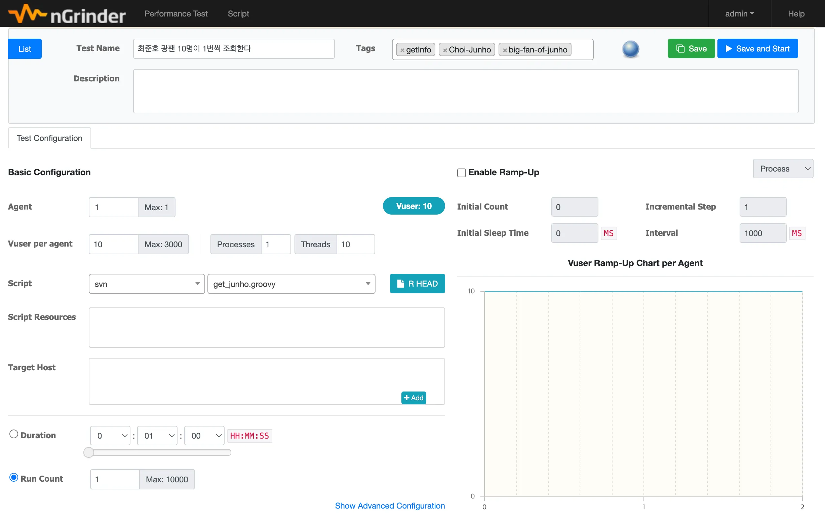Open the Performance Test menu

(x=176, y=14)
